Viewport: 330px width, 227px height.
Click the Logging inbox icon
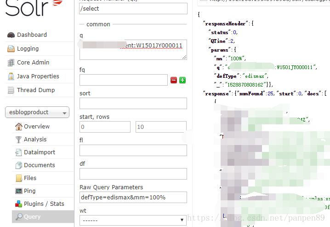pos(11,49)
